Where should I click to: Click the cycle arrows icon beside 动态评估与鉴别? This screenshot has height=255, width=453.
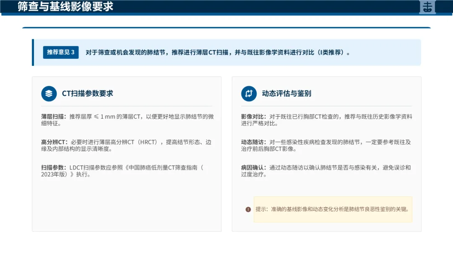pos(249,94)
